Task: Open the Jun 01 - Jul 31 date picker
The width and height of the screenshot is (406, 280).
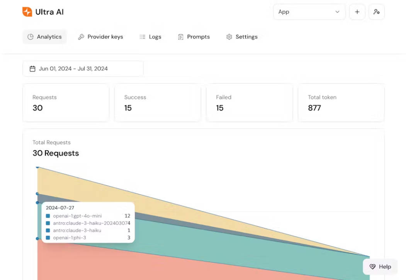Action: [83, 69]
